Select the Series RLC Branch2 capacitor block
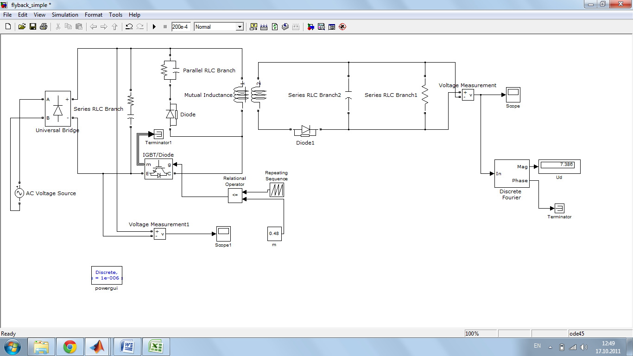The height and width of the screenshot is (356, 633). pos(348,95)
